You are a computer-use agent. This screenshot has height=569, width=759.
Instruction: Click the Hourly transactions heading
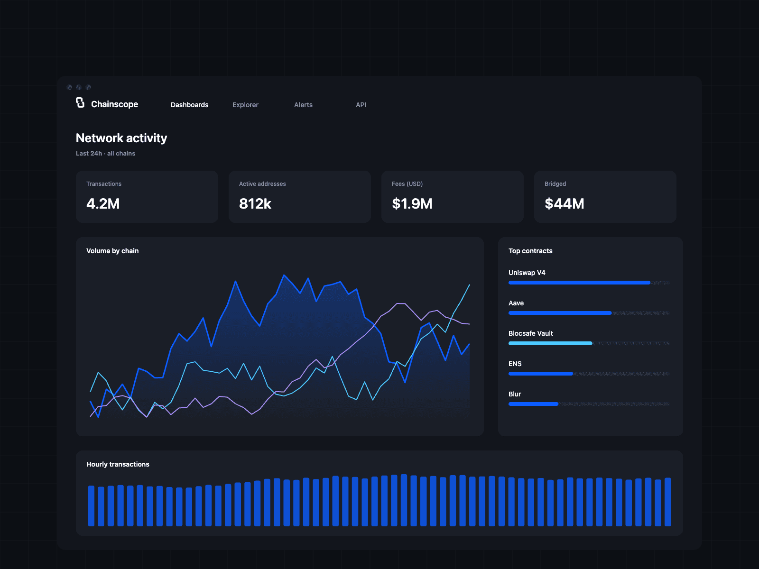pos(118,464)
